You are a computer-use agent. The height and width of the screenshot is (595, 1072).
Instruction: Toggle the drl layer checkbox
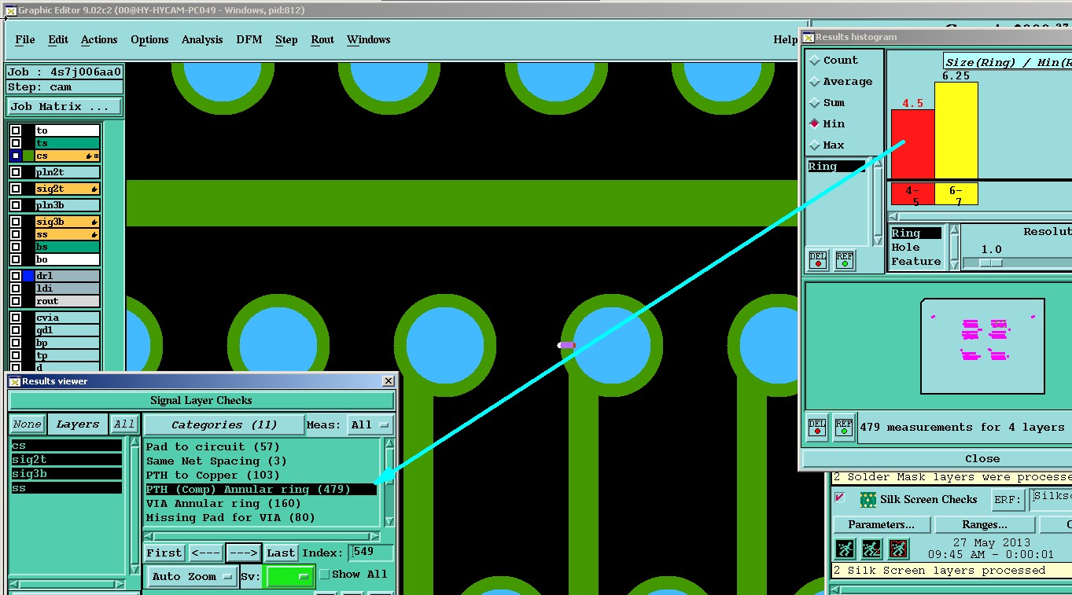pyautogui.click(x=16, y=276)
